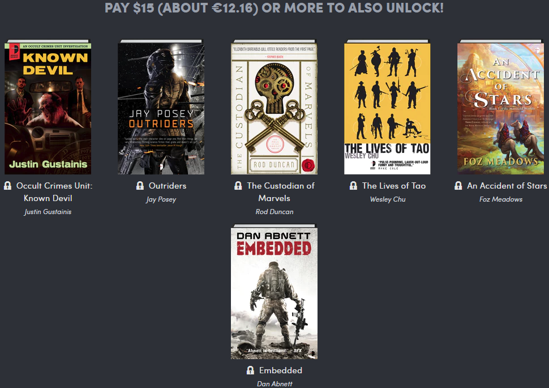Open the Jay Posey Outriders cover
Viewport: 549px width, 388px height.
[161, 107]
